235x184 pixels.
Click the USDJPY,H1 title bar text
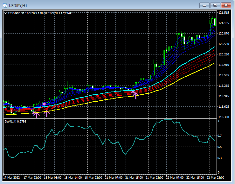(x=18, y=5)
